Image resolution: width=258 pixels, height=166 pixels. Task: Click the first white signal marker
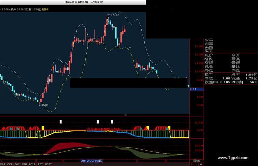click(60, 122)
